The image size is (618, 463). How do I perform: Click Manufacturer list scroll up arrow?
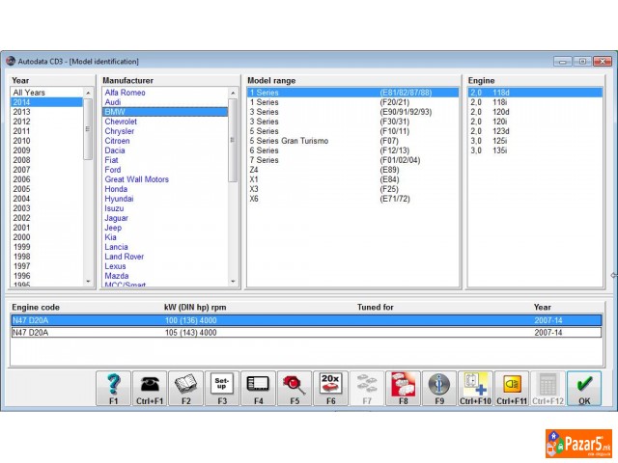point(233,93)
